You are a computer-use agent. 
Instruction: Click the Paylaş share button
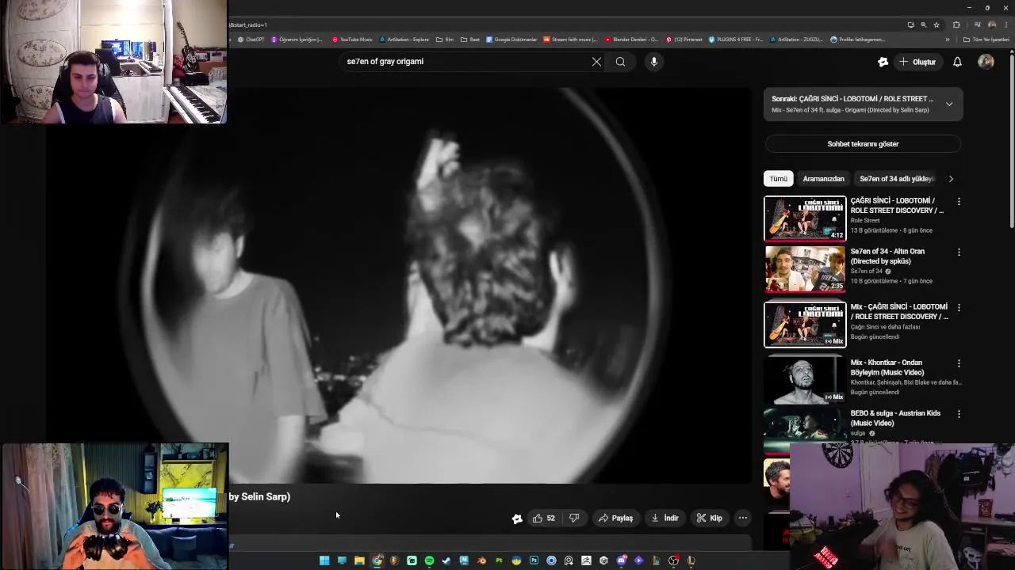coord(615,519)
